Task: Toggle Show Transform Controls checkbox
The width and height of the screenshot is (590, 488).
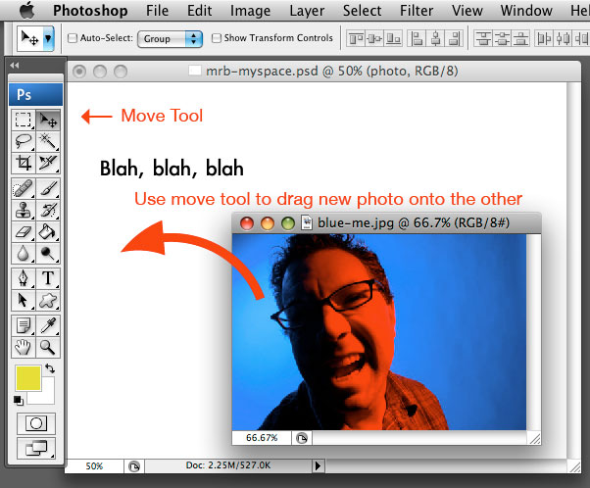Action: point(217,39)
